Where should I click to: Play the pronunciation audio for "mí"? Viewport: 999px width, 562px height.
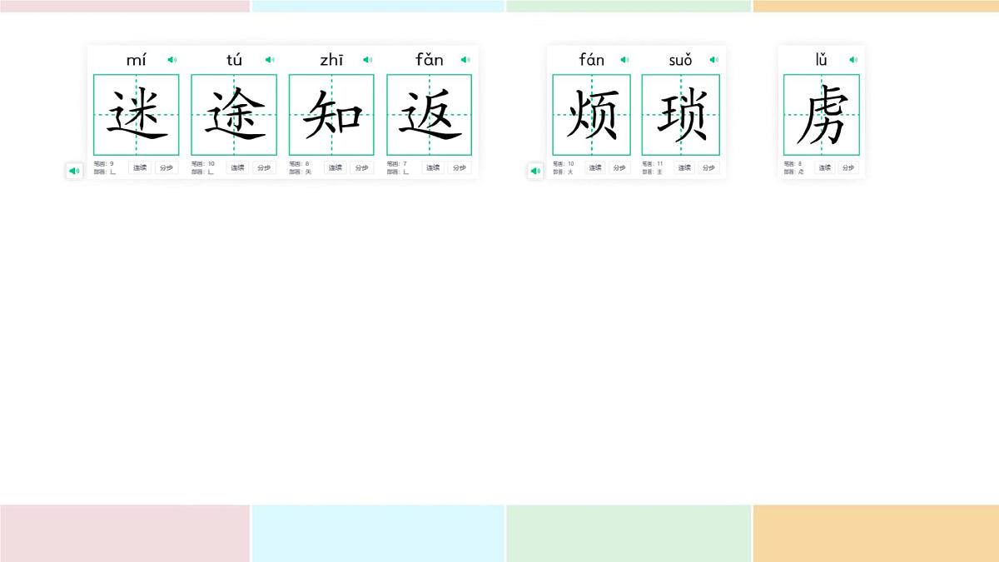pos(171,59)
